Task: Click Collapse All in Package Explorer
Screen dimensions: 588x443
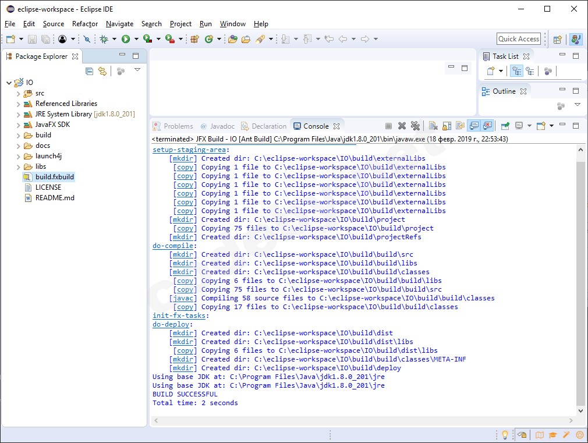Action: [x=89, y=71]
